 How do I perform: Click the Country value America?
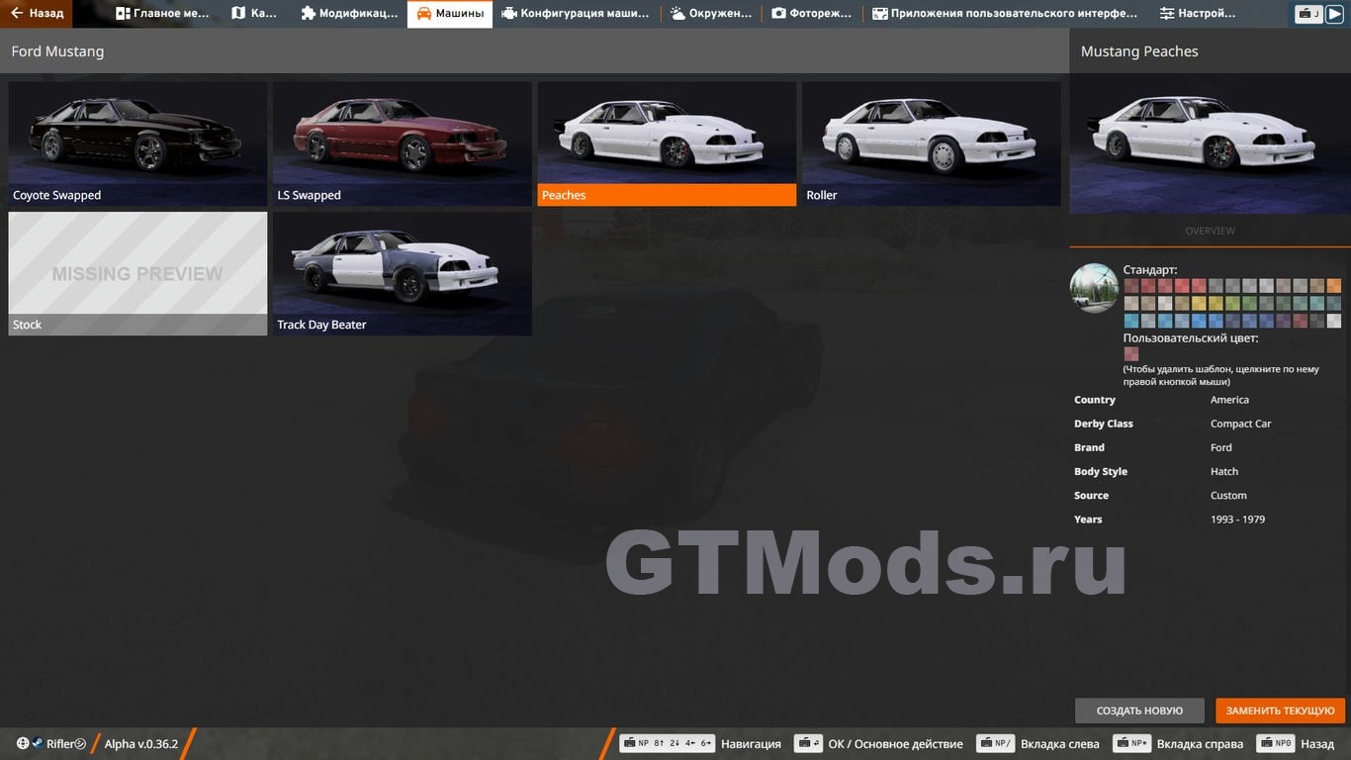coord(1229,400)
